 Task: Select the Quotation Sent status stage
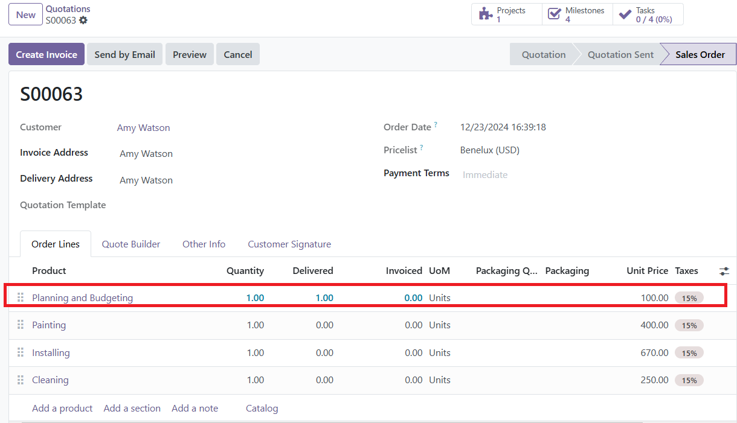coord(620,54)
